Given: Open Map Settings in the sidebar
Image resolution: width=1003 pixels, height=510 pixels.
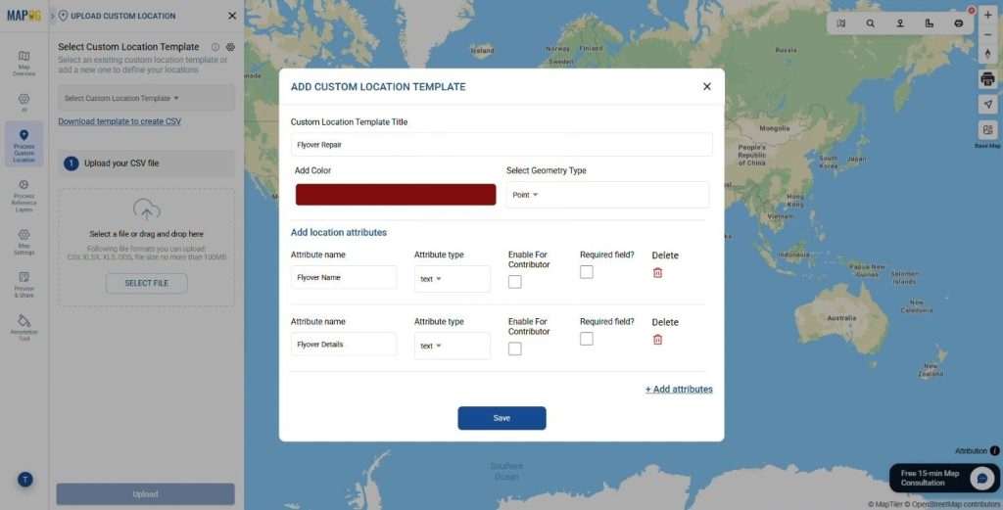Looking at the screenshot, I should (x=24, y=242).
